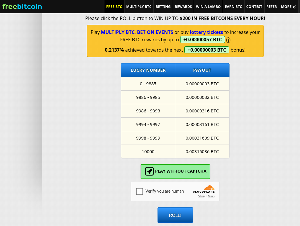Click the 9998 - 9999 lucky number cell

tap(148, 138)
